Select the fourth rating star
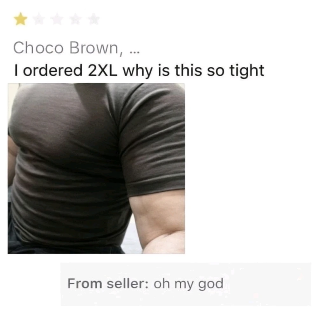The image size is (318, 318). click(x=75, y=19)
